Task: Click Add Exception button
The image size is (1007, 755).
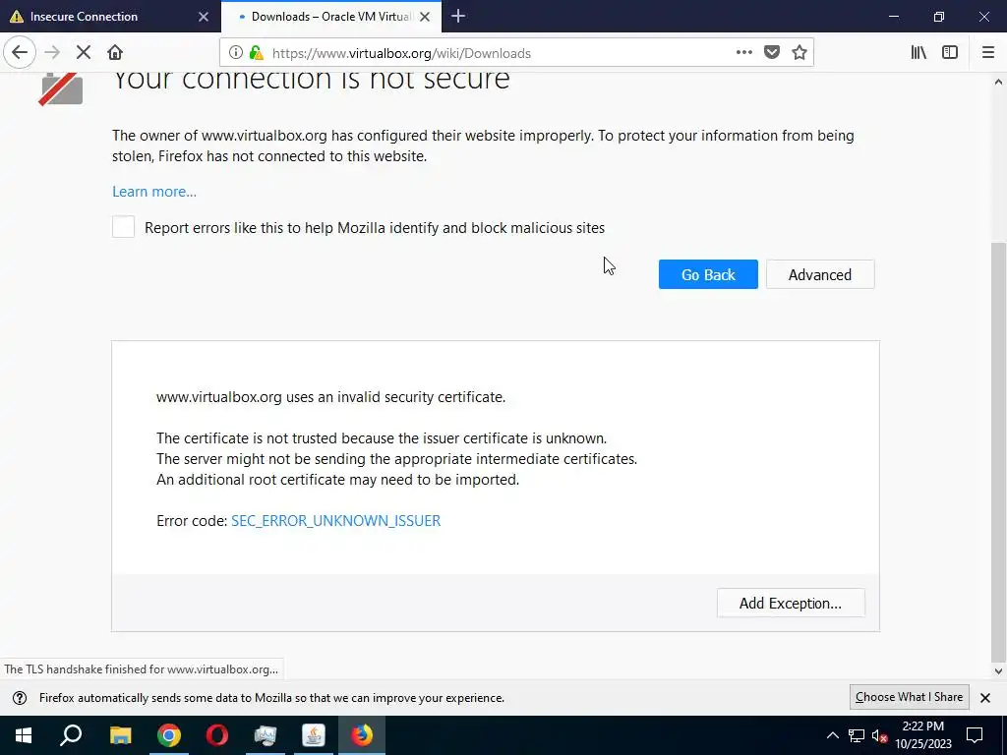Action: [791, 603]
